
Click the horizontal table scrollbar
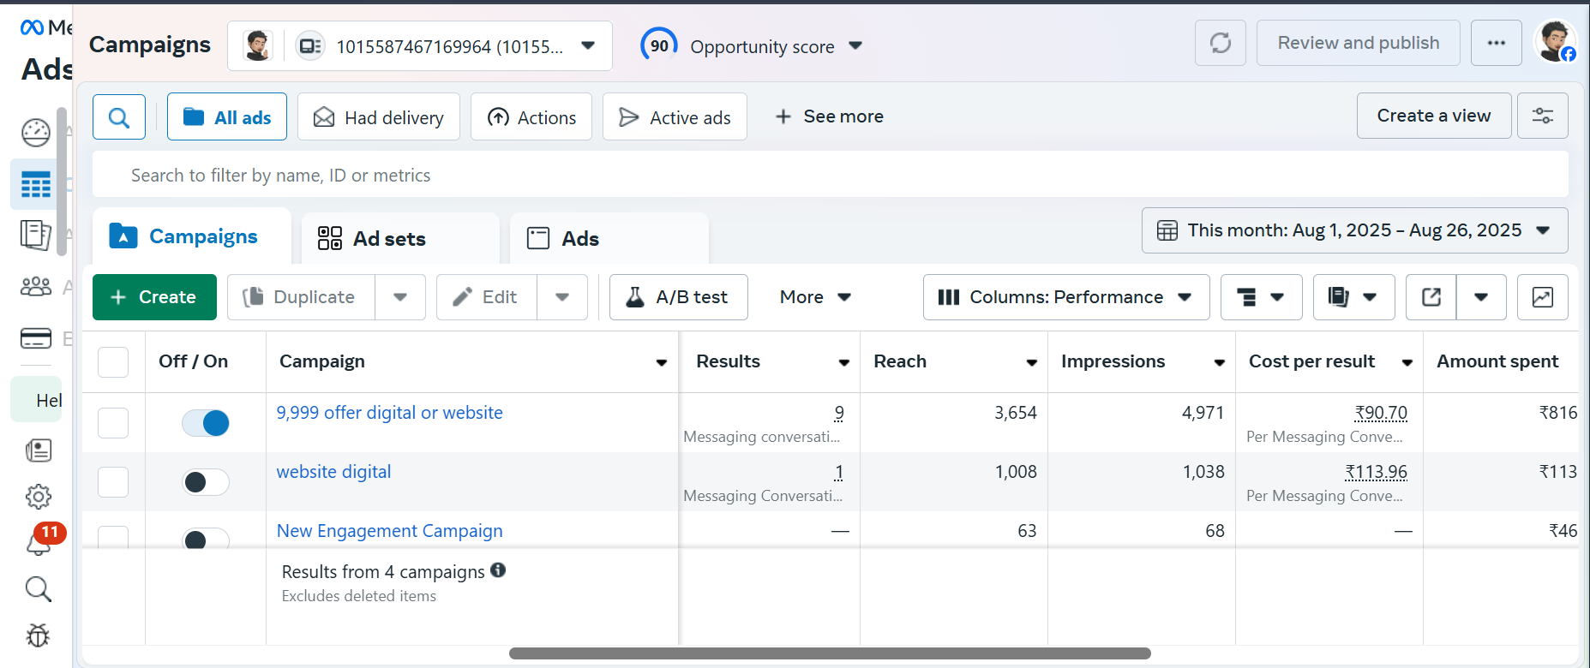pos(829,653)
